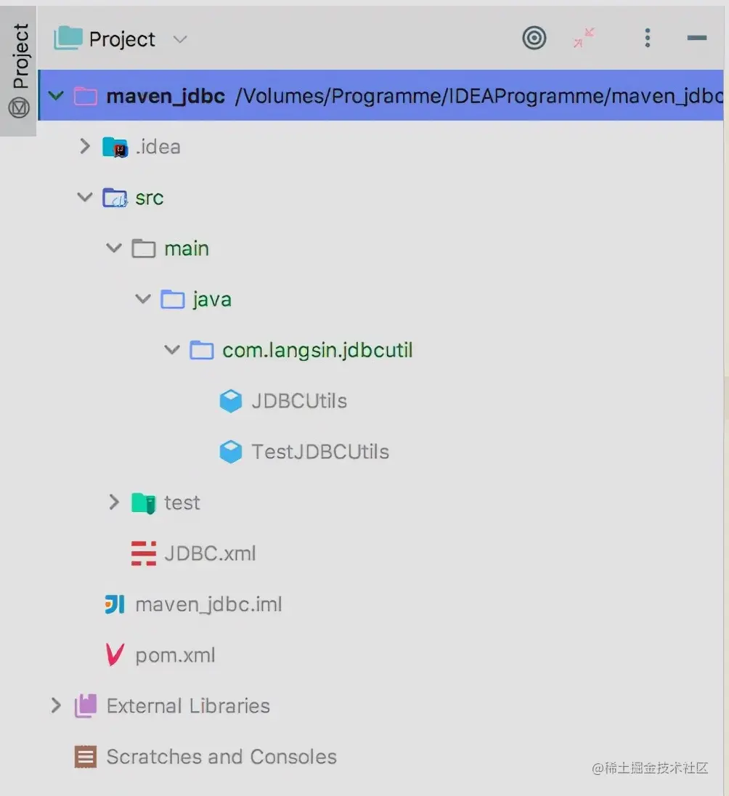Click the Collapse All arrows icon

click(584, 38)
